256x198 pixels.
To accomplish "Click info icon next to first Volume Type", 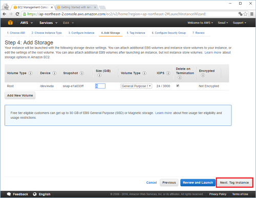I will tap(30, 73).
